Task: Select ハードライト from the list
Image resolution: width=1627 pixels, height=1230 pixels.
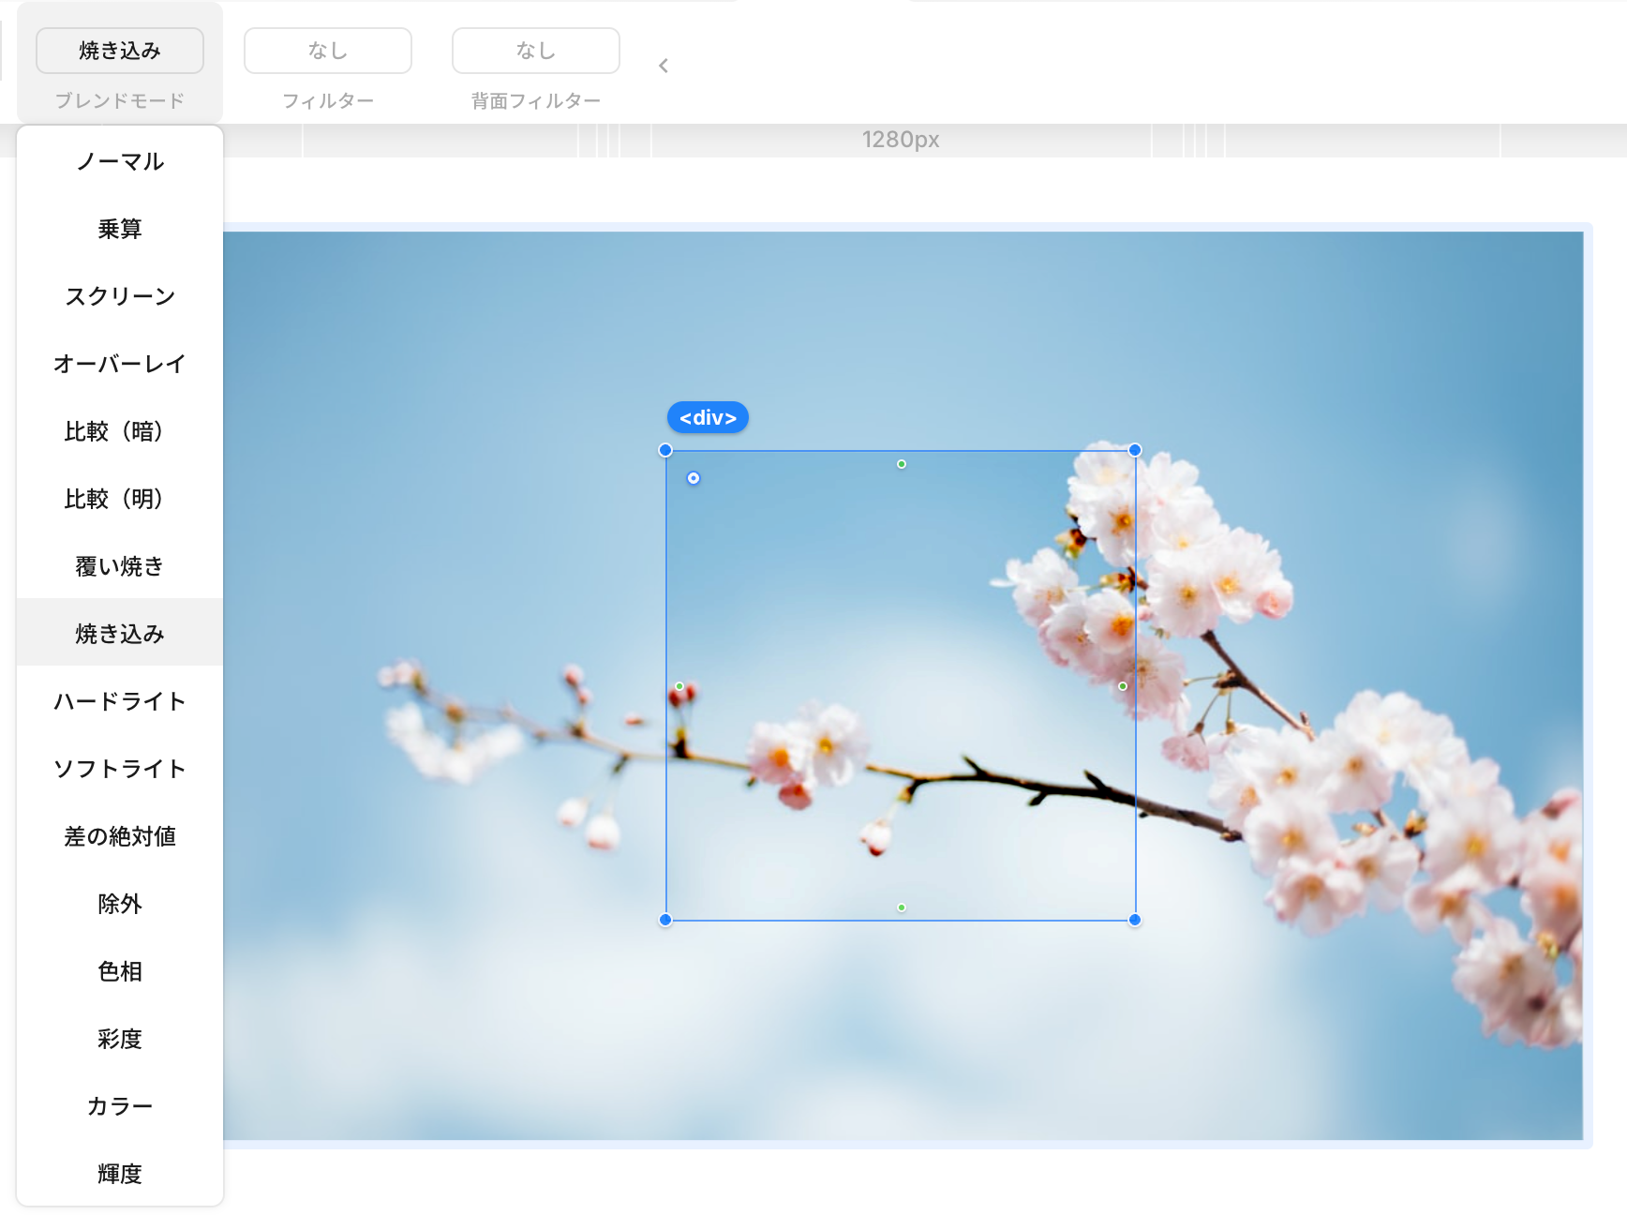Action: coord(120,702)
